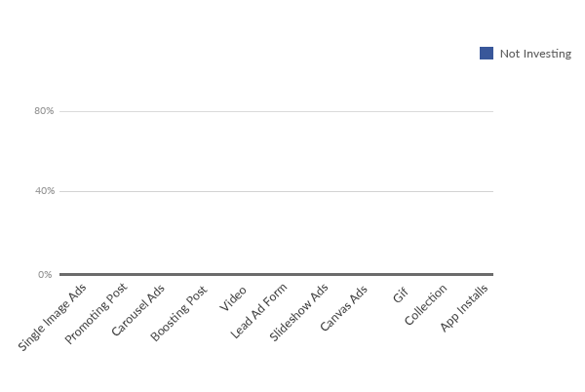This screenshot has height=392, width=585.
Task: Select the Collection category label
Action: pos(425,304)
